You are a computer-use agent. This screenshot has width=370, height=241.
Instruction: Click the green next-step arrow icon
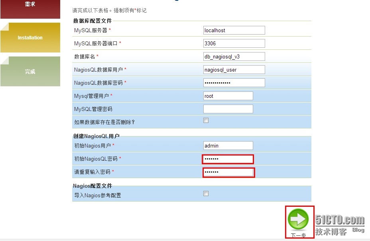pyautogui.click(x=298, y=219)
